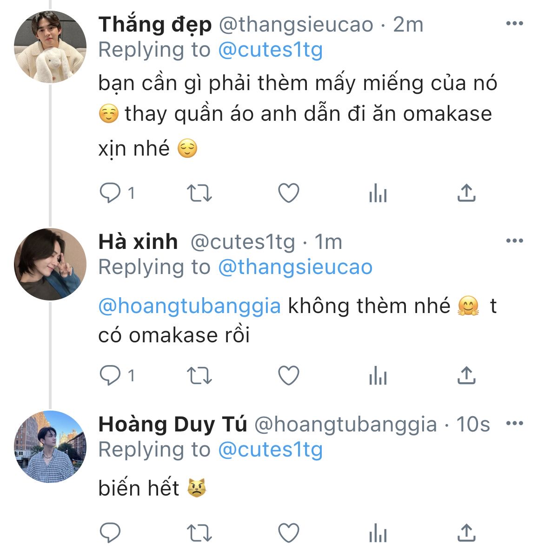Retweet Thắng đẹp's omakase tweet
This screenshot has height=555, width=544.
pos(199,193)
